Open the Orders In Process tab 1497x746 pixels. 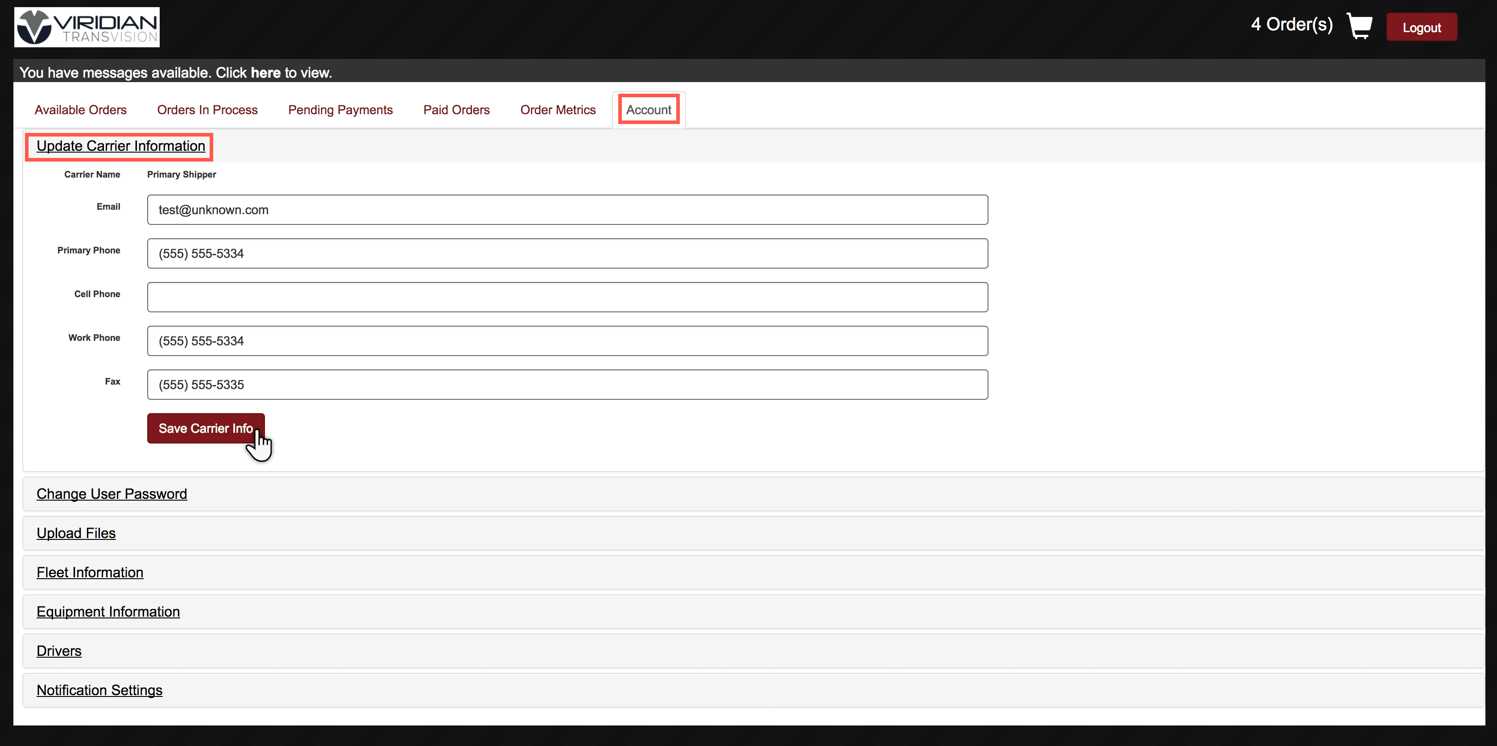tap(207, 110)
